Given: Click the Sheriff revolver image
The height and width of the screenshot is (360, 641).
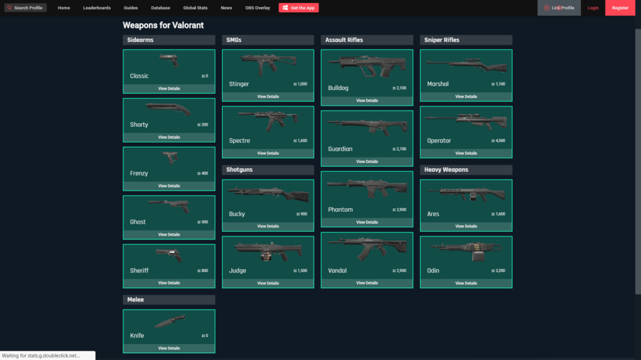Looking at the screenshot, I should pyautogui.click(x=168, y=255).
